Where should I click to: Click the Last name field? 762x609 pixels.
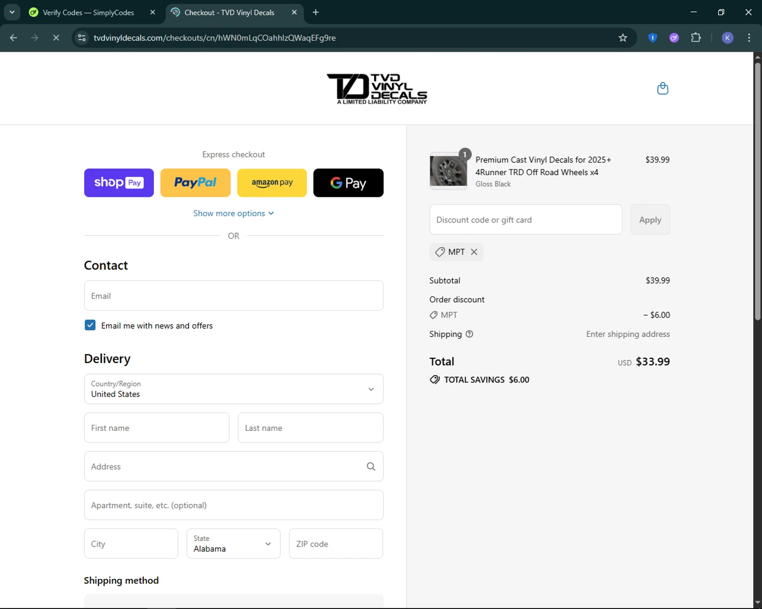pos(310,428)
